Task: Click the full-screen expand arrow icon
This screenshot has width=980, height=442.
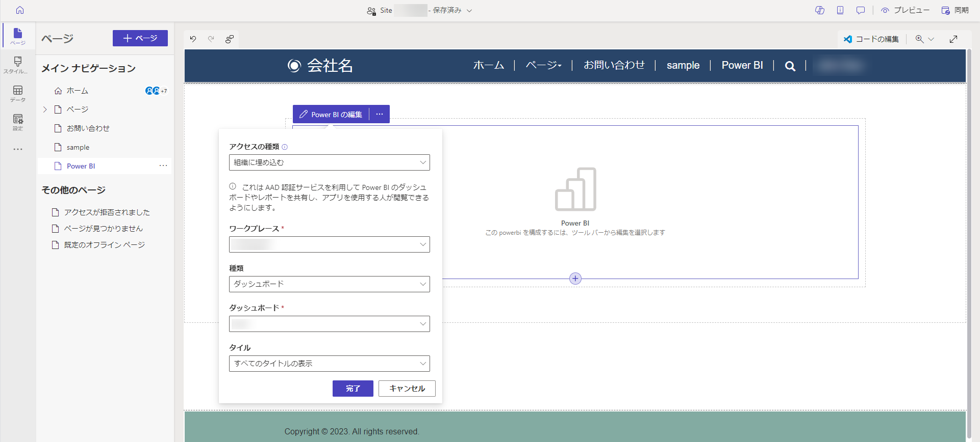Action: (x=953, y=39)
